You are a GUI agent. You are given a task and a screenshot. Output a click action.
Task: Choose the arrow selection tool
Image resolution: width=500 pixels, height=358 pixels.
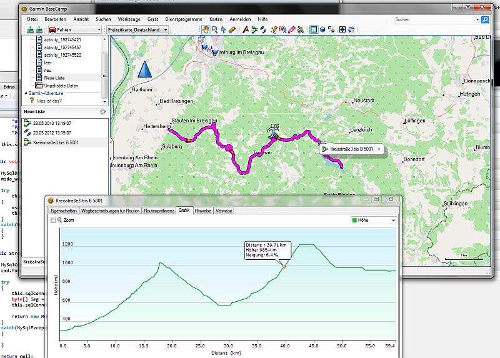tap(223, 29)
